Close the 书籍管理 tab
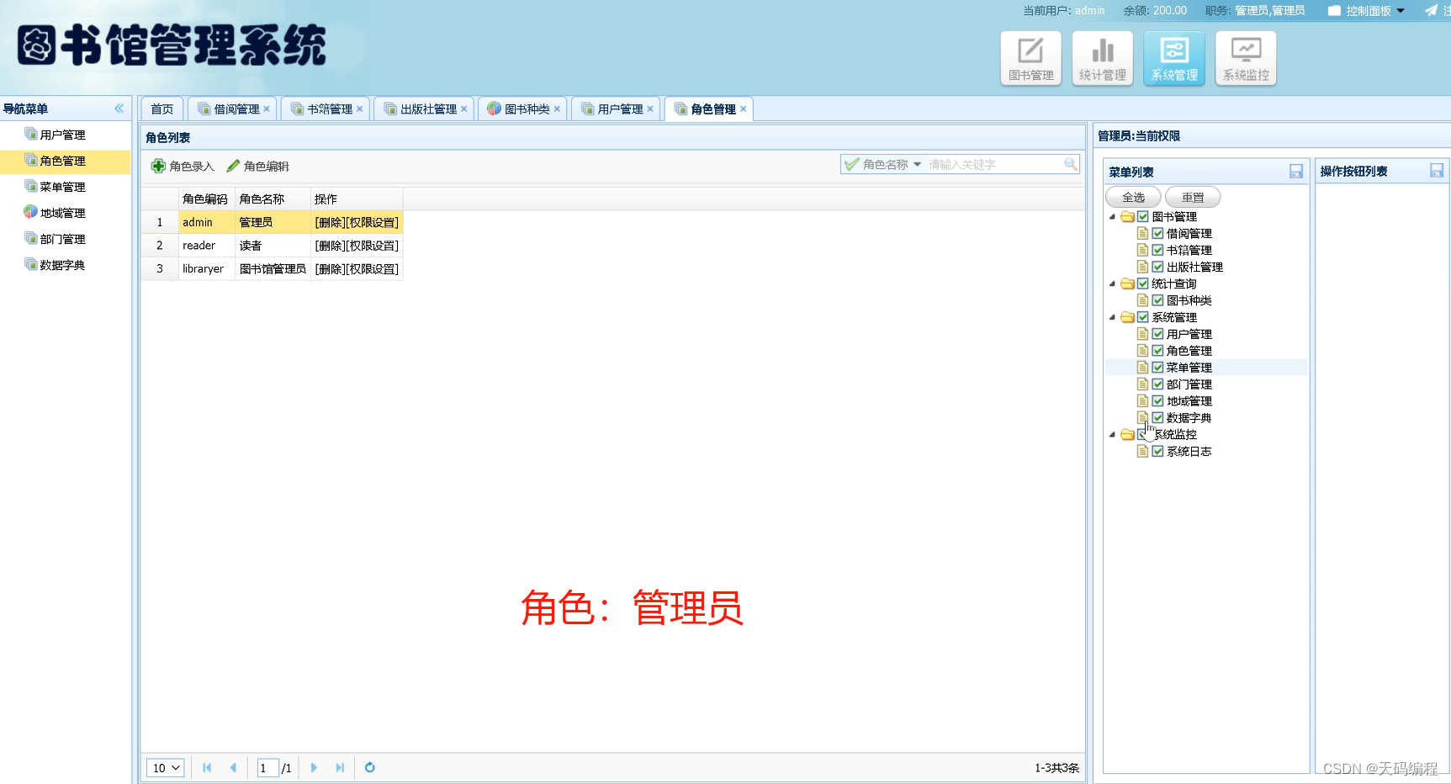 tap(360, 109)
